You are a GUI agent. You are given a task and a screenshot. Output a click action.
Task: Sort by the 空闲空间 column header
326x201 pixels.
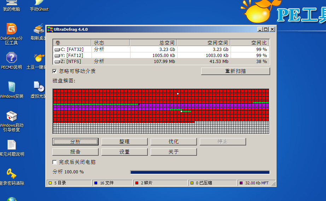click(204, 43)
